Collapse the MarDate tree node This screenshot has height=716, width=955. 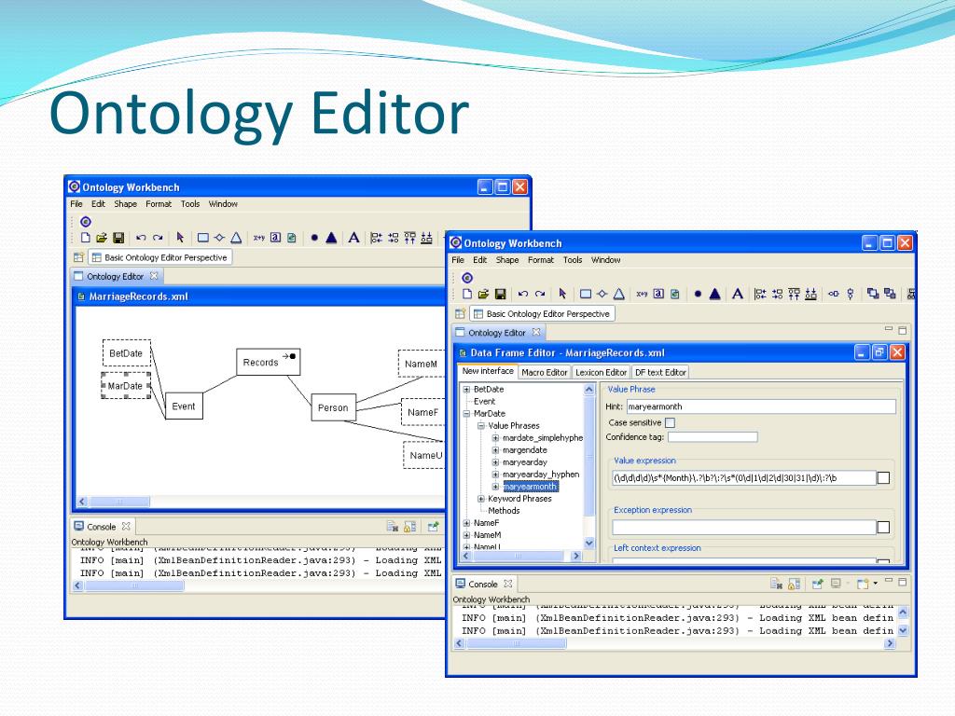(466, 413)
